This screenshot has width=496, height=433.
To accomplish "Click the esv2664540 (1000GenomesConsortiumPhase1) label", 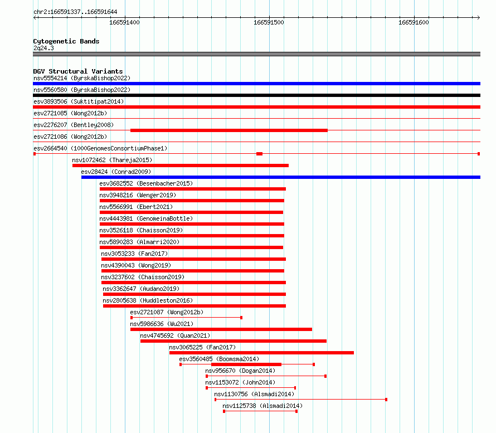I will tap(100, 148).
